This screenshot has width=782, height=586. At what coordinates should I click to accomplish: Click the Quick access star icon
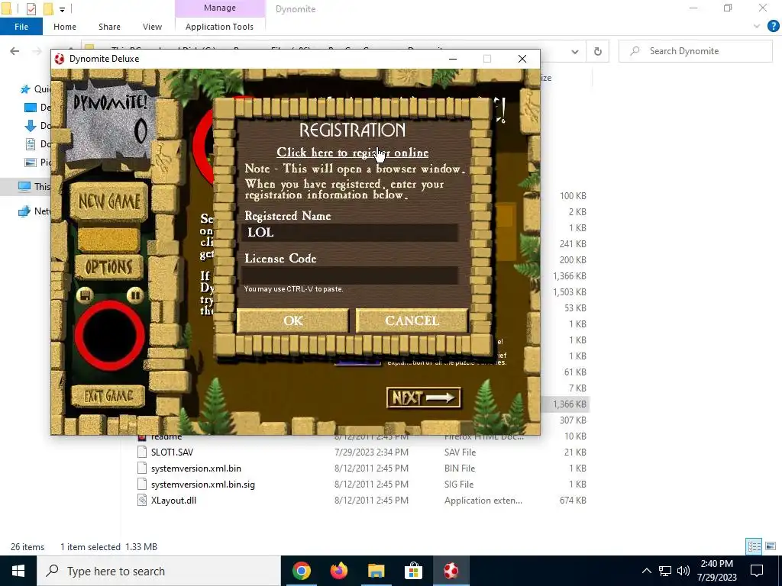[25, 89]
